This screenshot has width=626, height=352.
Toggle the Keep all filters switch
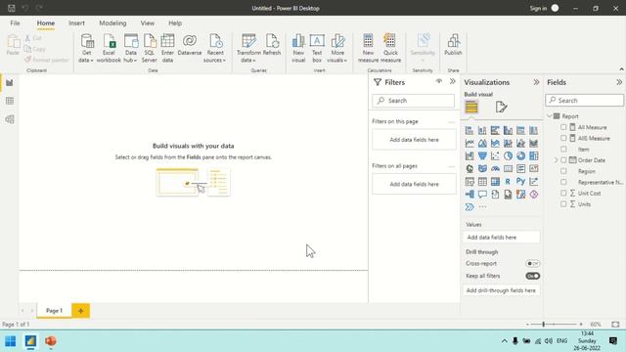click(532, 276)
